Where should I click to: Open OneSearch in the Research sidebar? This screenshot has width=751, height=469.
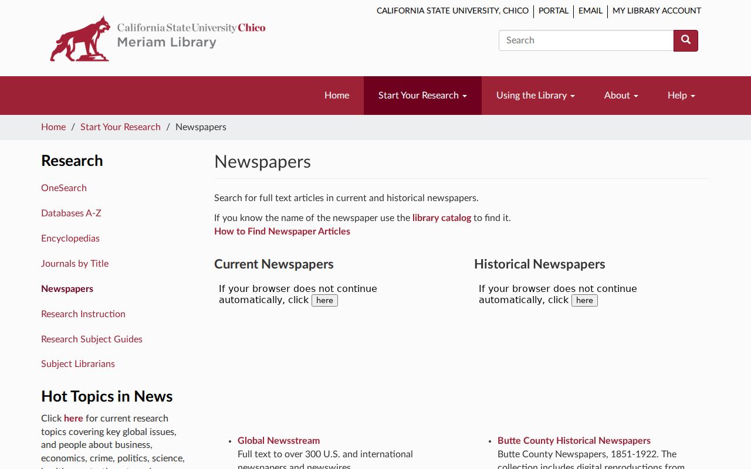(64, 188)
